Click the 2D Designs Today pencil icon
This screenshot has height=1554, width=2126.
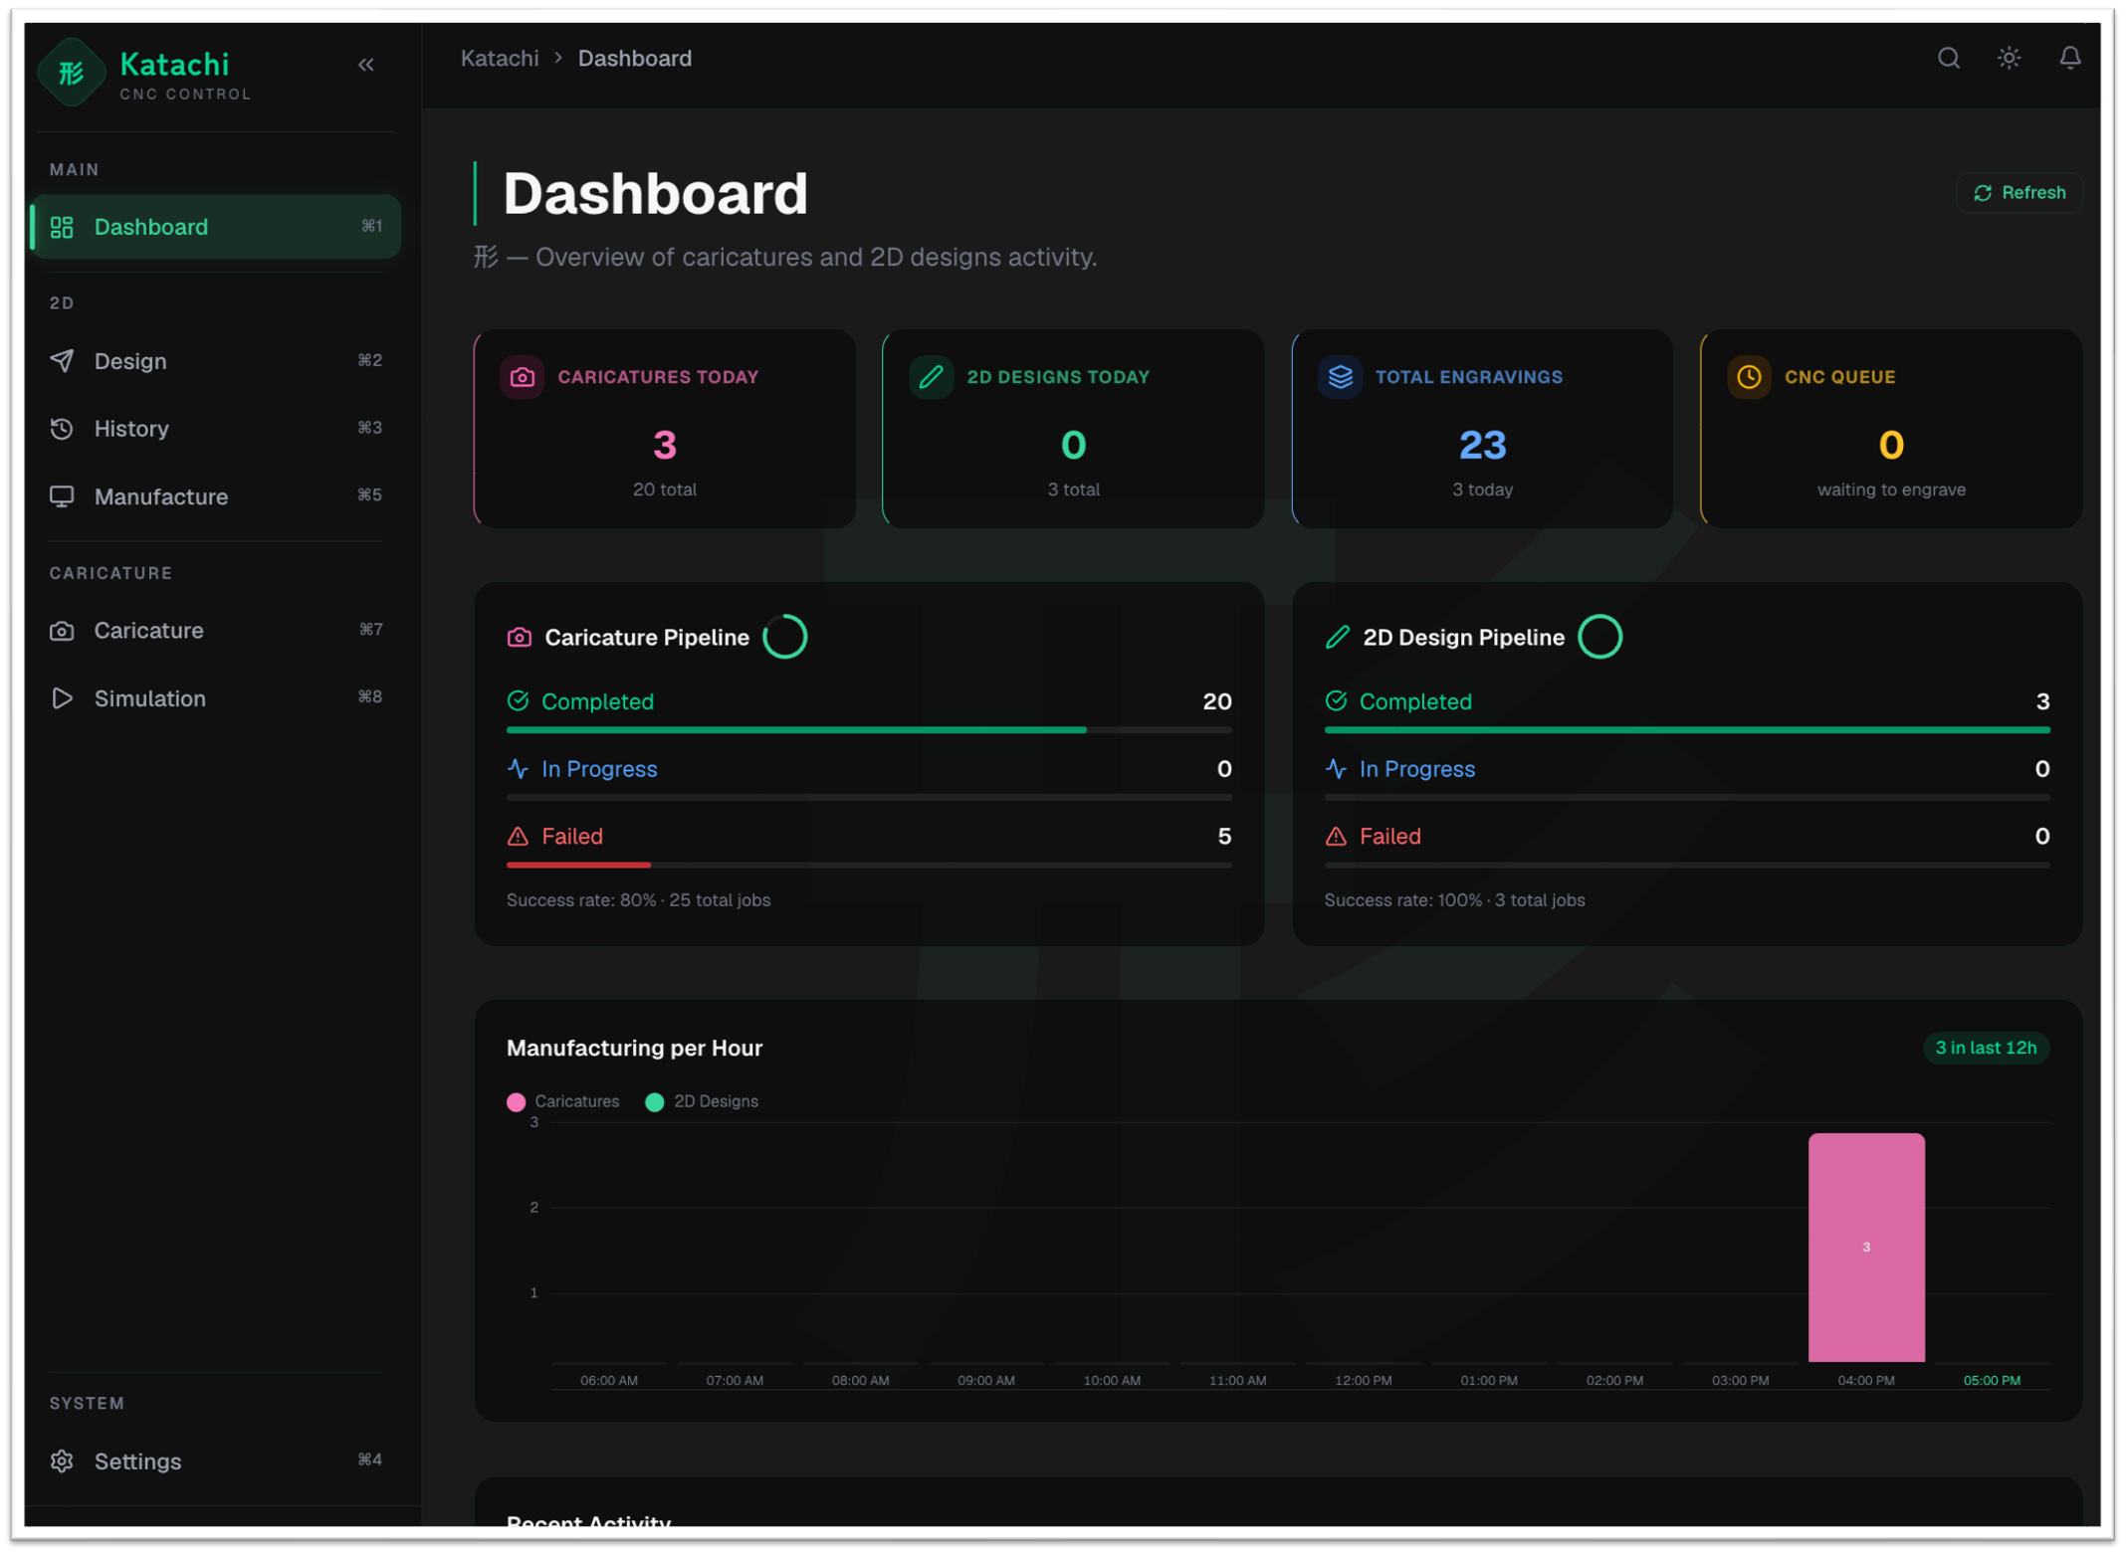pyautogui.click(x=931, y=378)
